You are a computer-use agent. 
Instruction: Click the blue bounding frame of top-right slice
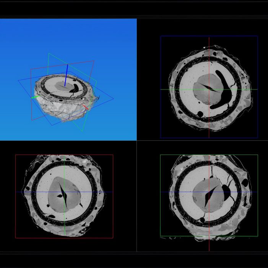pyautogui.click(x=161, y=115)
